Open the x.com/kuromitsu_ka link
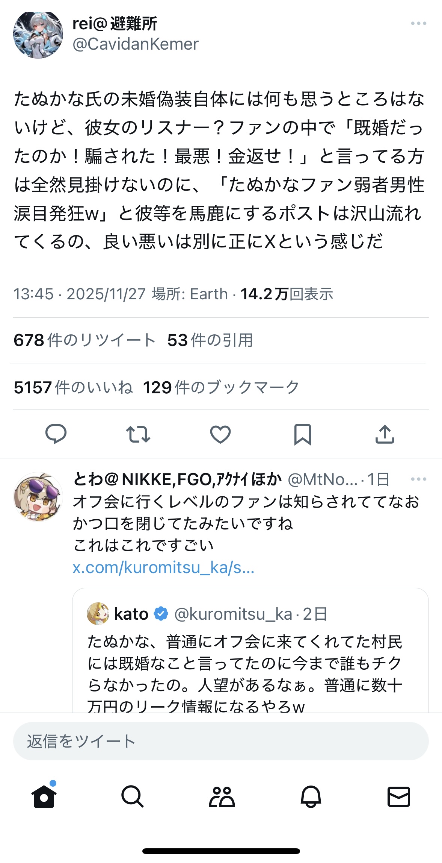Screen dimensions: 442x863 pyautogui.click(x=163, y=567)
